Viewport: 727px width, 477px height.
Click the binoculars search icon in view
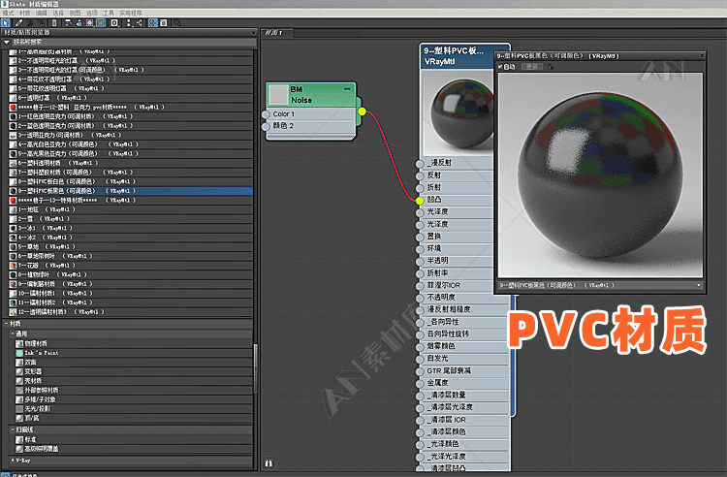pos(269,462)
